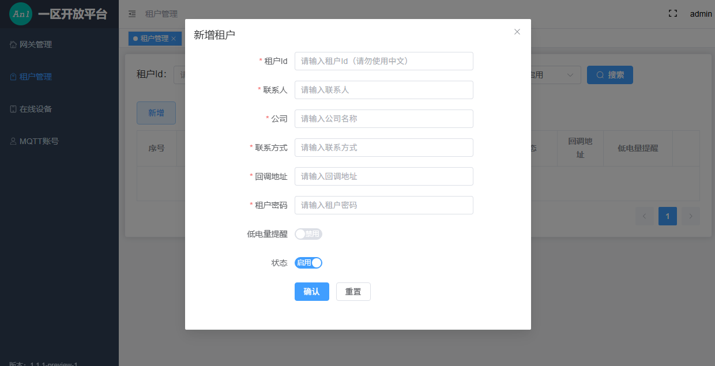Open admin user menu
This screenshot has width=715, height=366.
point(701,14)
